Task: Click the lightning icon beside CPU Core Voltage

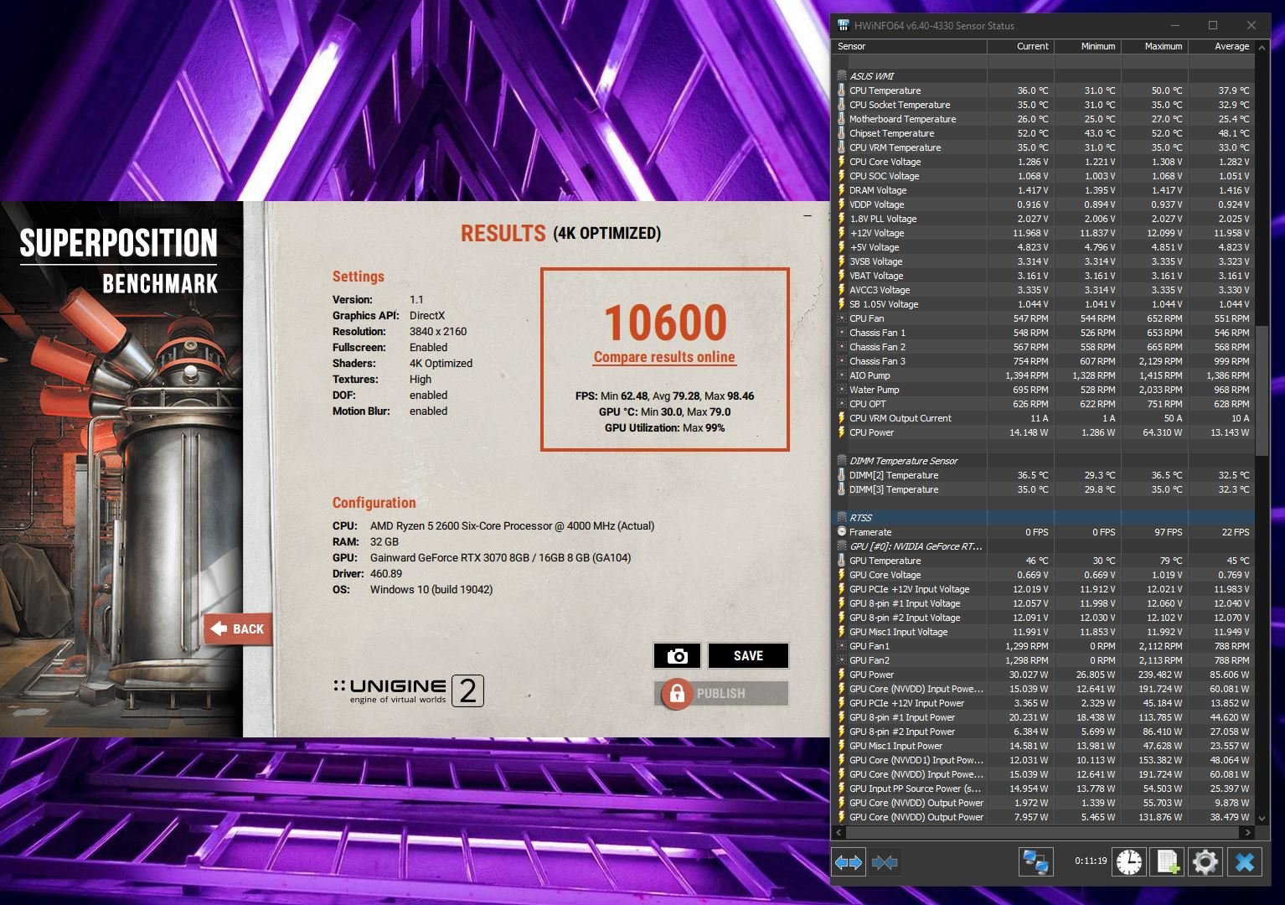Action: [x=842, y=162]
